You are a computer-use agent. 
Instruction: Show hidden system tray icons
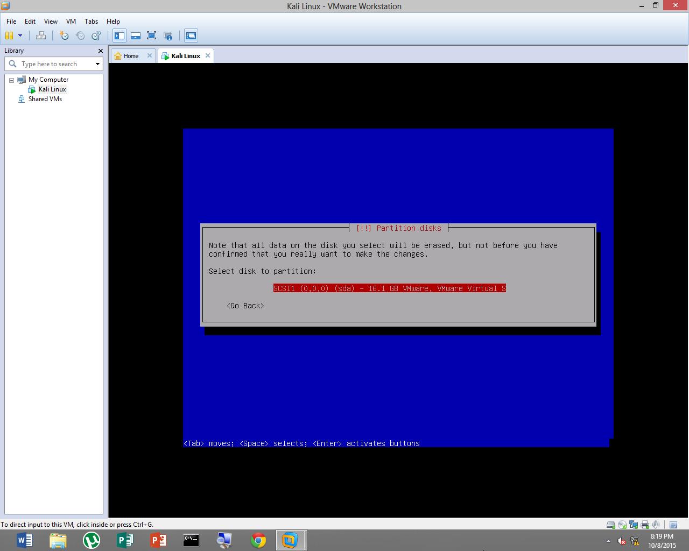point(608,541)
